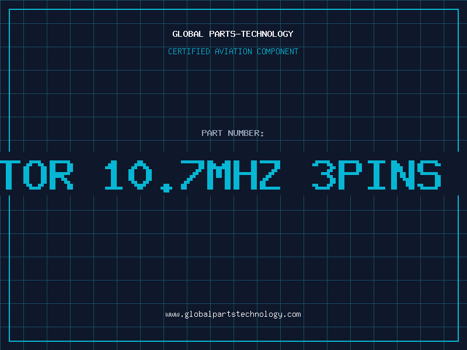This screenshot has width=467, height=350.
Task: Click the word TECHNOLOGY in the header
Action: [267, 34]
